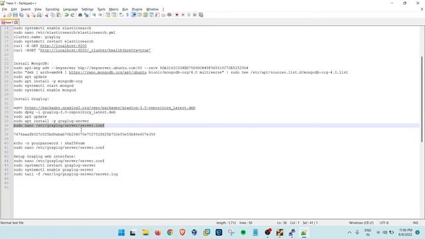Open the Tools menu
Screen dimensions: 425x239
click(101, 9)
